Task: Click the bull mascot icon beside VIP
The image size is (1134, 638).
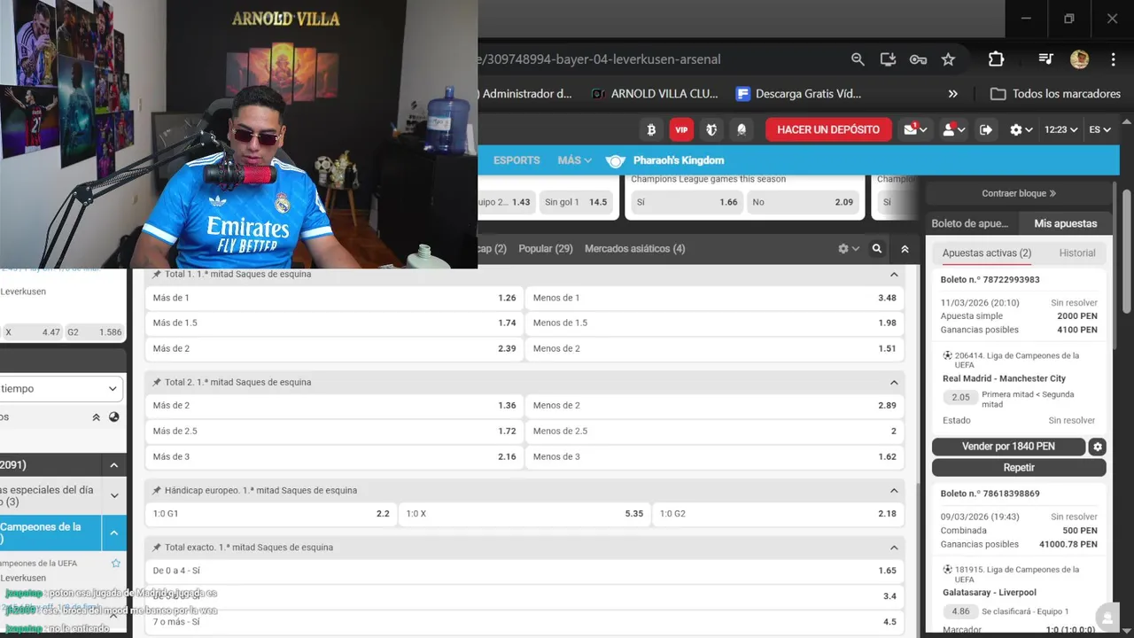Action: (x=711, y=129)
